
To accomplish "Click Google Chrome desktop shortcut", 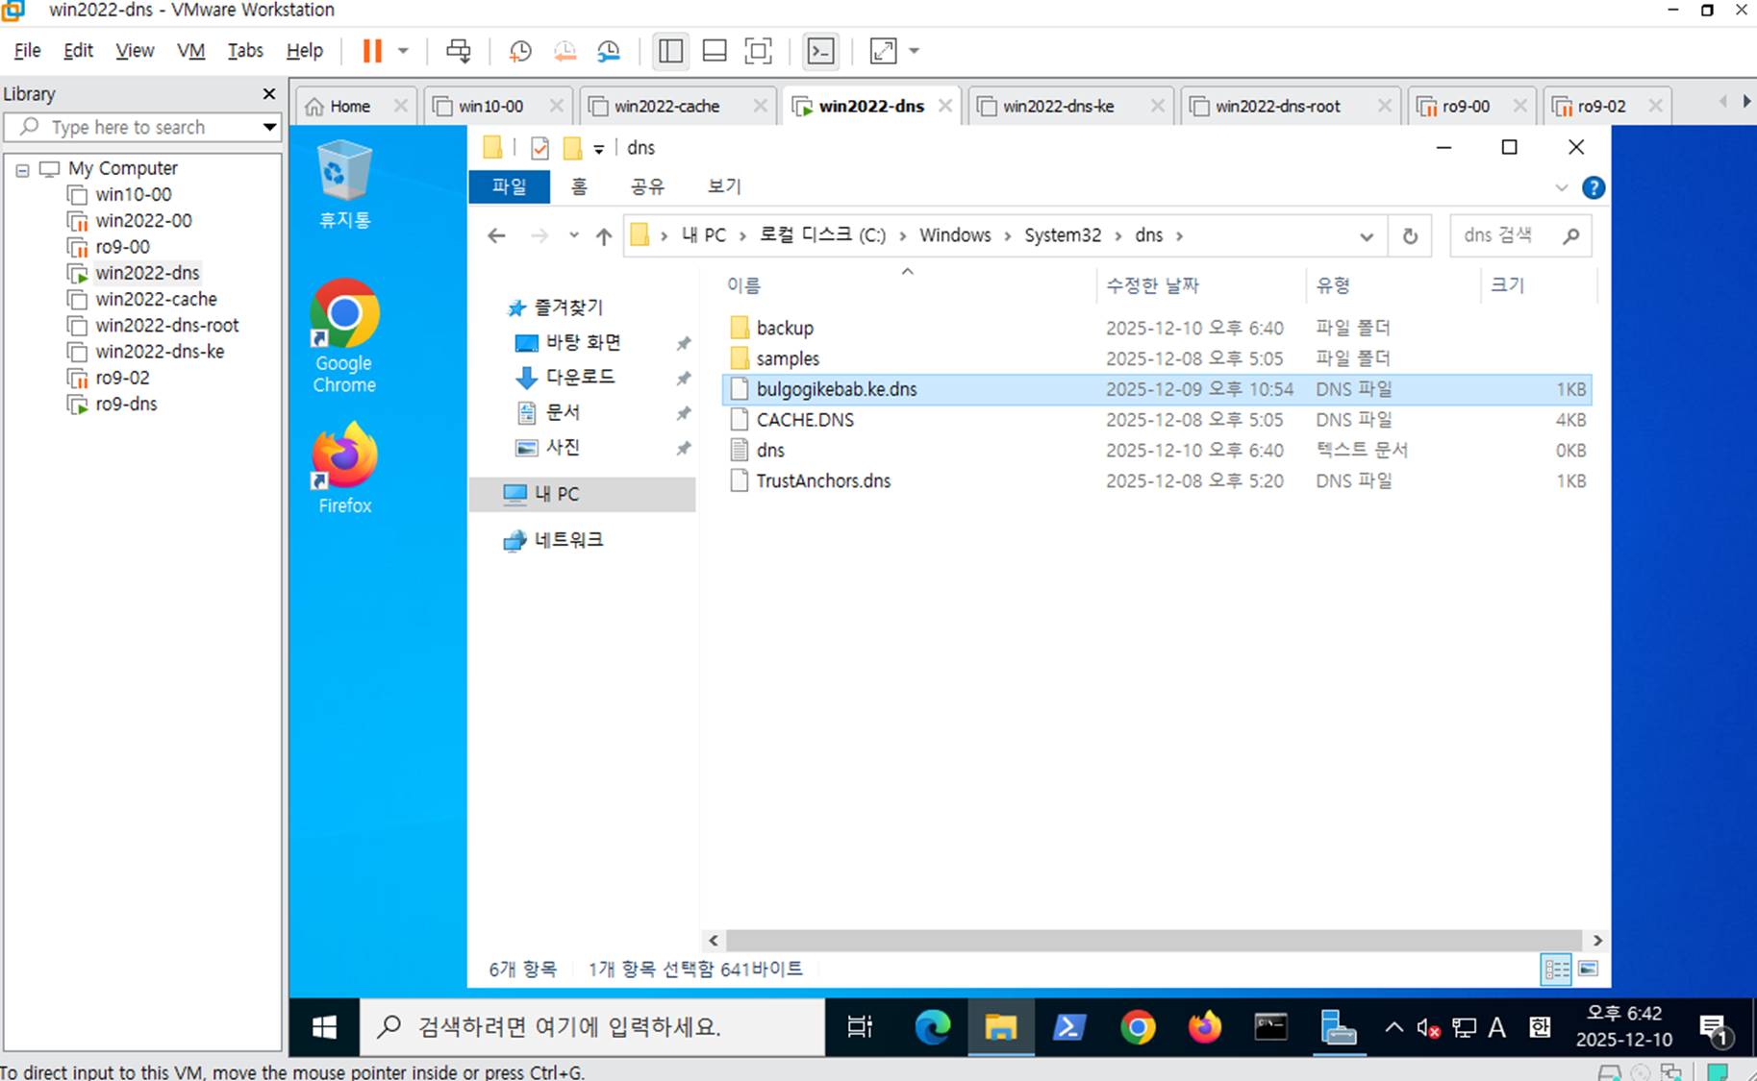I will coord(344,336).
